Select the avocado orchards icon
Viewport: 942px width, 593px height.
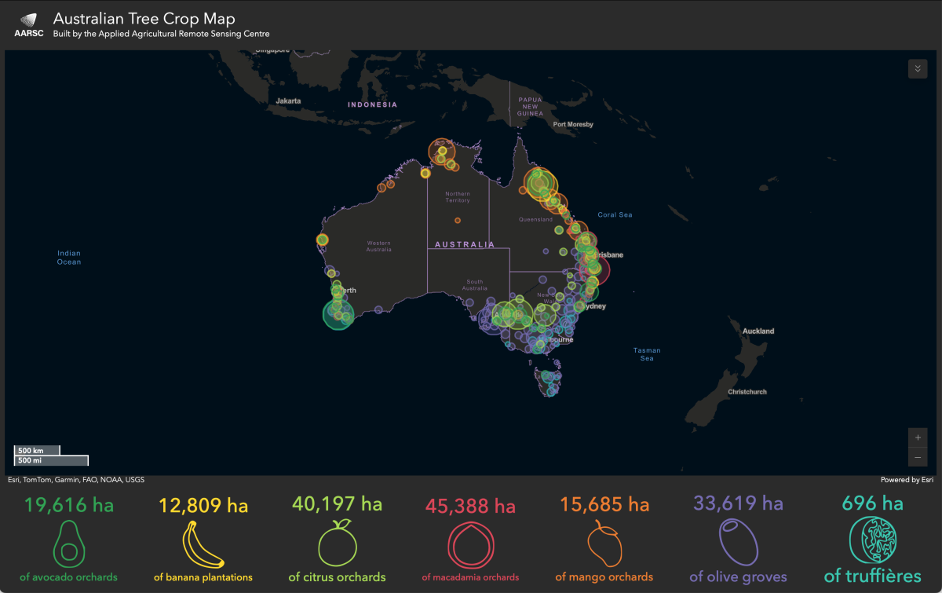68,544
